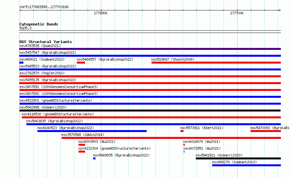Open the nsv969021 (Sudmant2013) label
The width and height of the screenshot is (290, 178).
[x=42, y=59]
